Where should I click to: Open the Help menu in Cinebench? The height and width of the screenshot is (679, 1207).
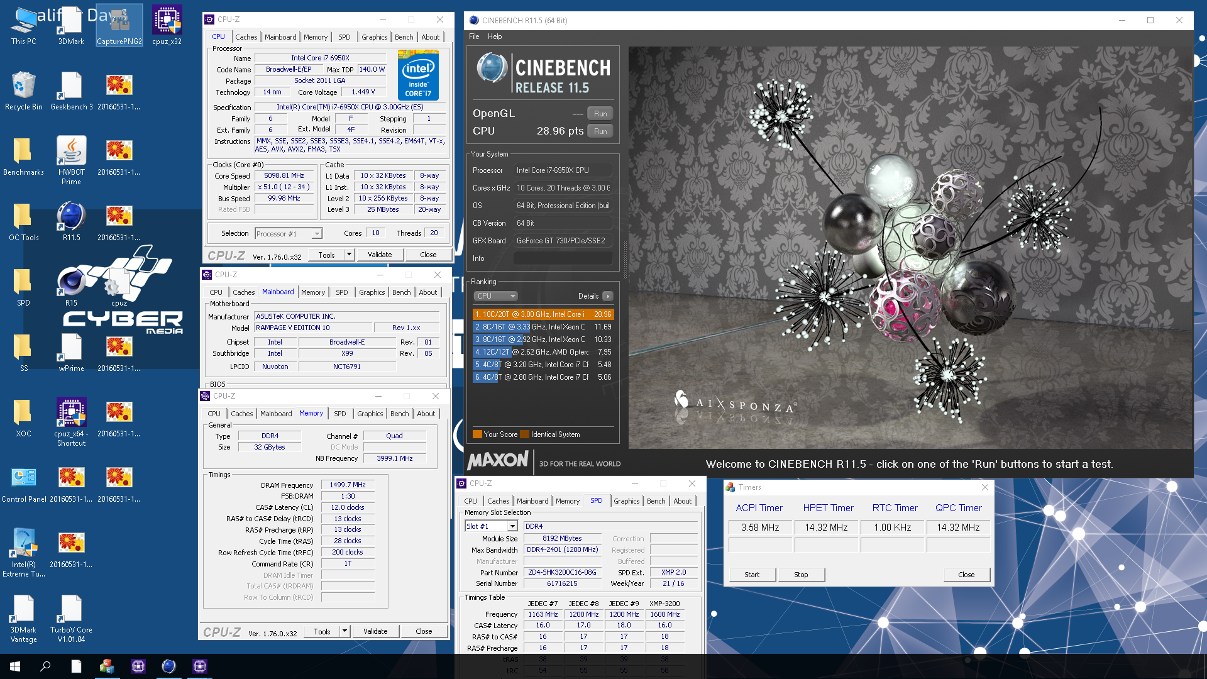[x=495, y=36]
